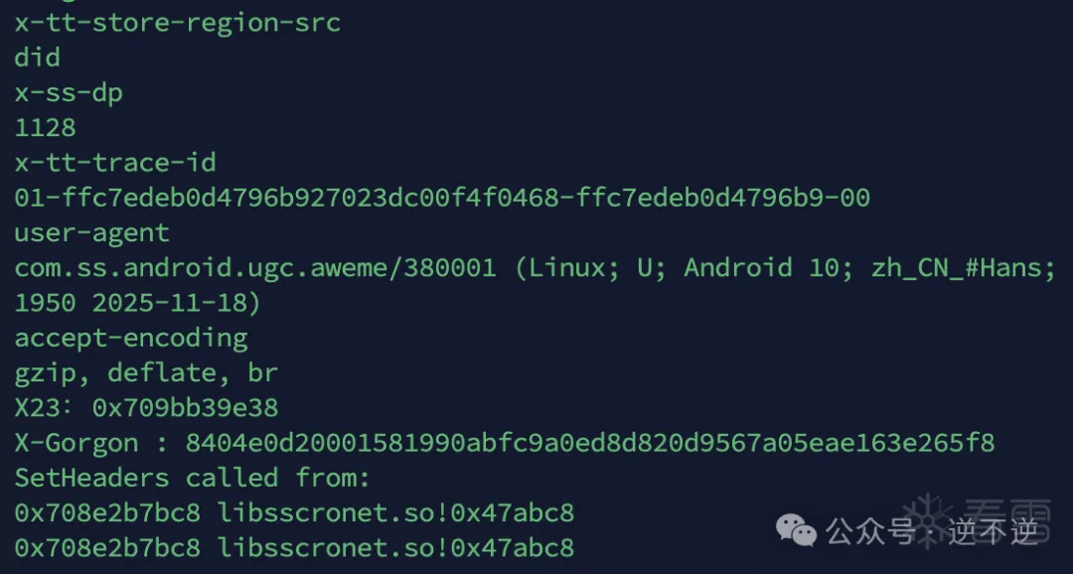Click the WeChat logo in the watermark
Viewport: 1073px width, 574px height.
tap(796, 529)
